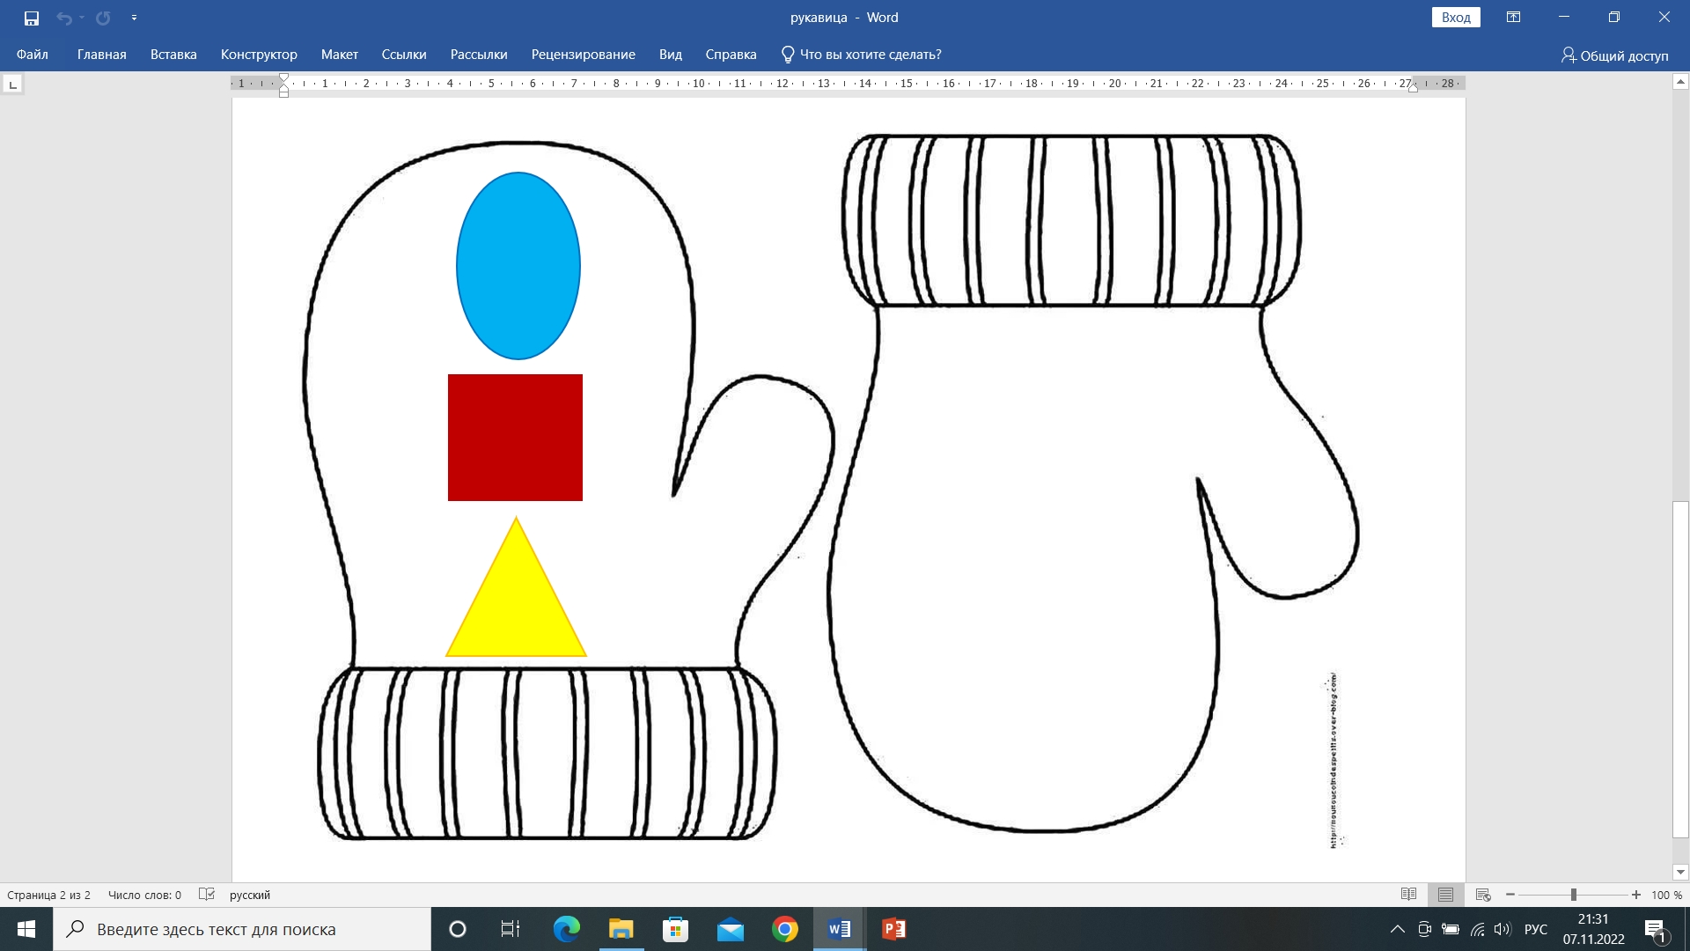Open PowerPoint from the taskbar
This screenshot has height=951, width=1690.
click(893, 929)
